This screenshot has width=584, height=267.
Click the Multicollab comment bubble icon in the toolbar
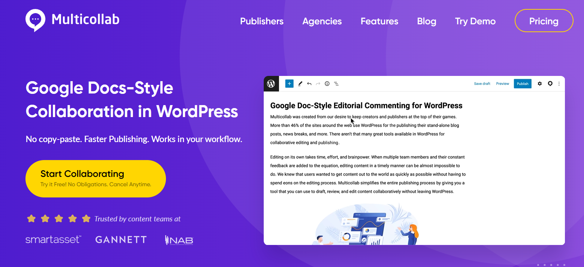click(550, 84)
